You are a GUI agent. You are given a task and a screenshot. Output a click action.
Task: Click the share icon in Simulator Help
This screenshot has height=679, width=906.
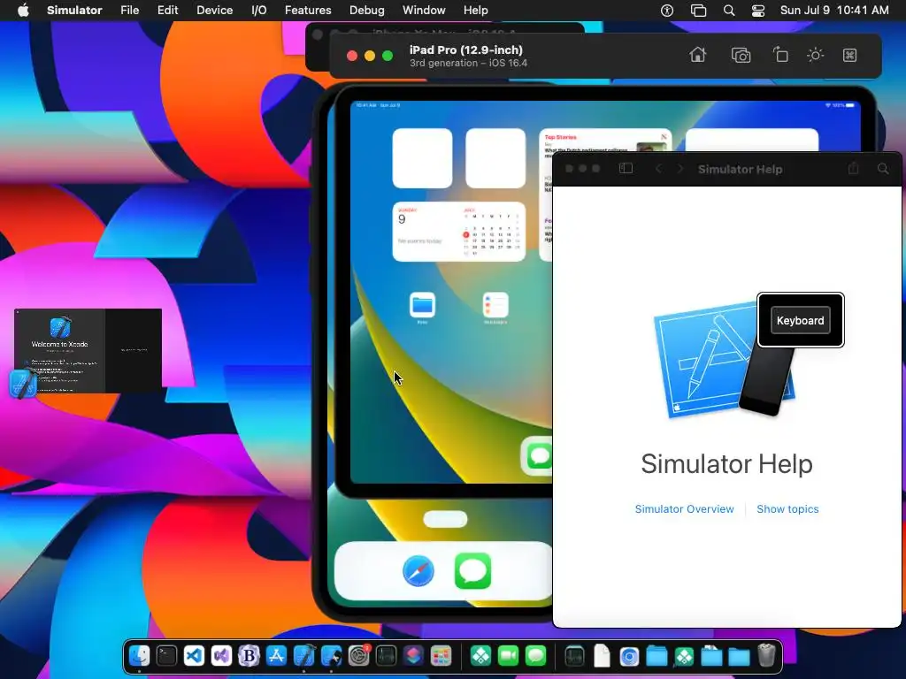(x=853, y=168)
